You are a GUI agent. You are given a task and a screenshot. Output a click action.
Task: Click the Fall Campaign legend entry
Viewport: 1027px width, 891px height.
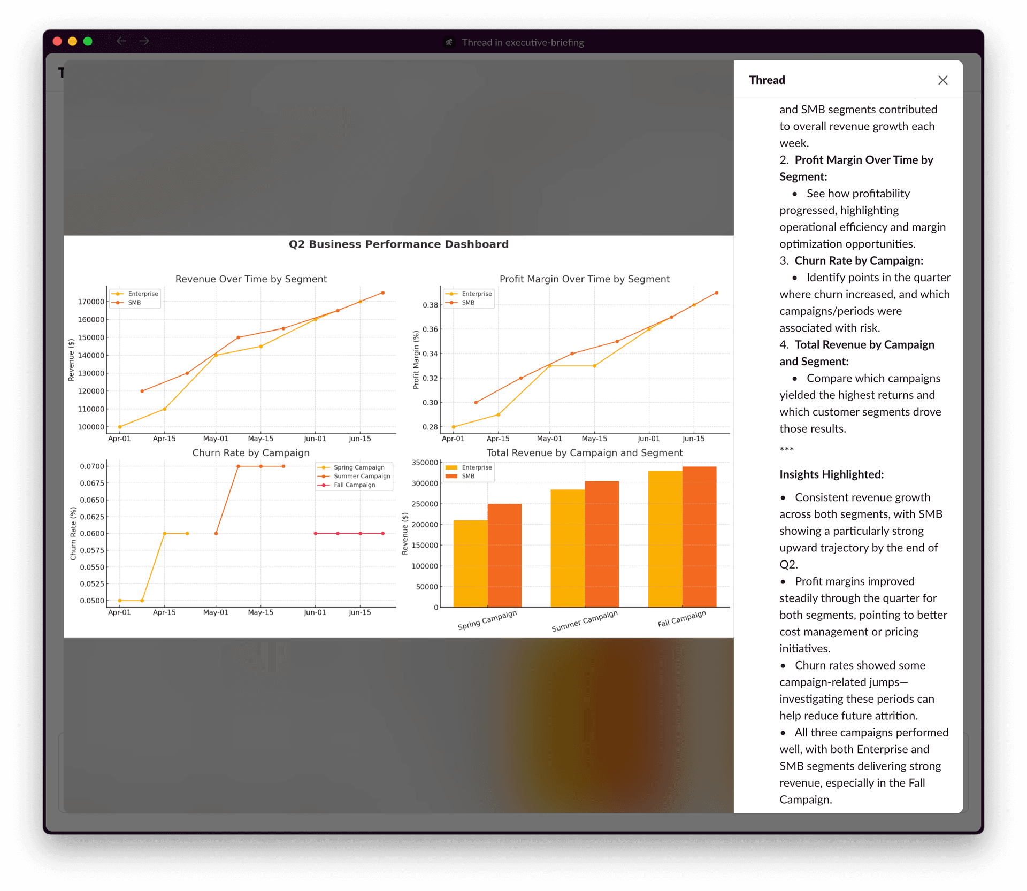pos(354,485)
